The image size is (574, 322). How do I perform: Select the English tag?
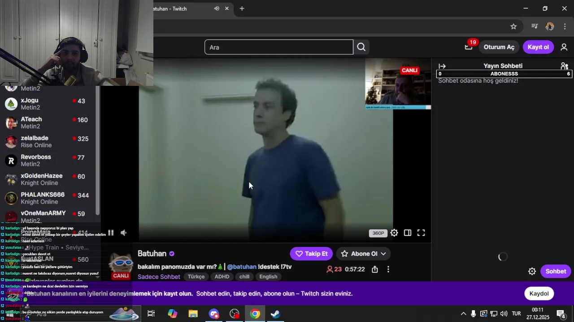point(268,276)
